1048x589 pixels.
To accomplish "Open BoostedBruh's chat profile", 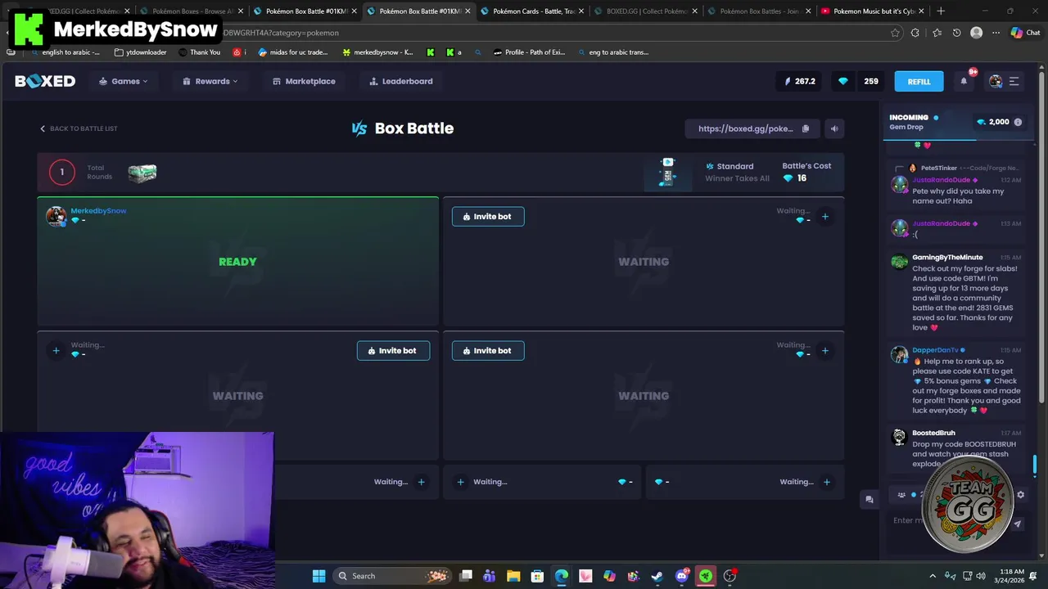I will pos(933,433).
